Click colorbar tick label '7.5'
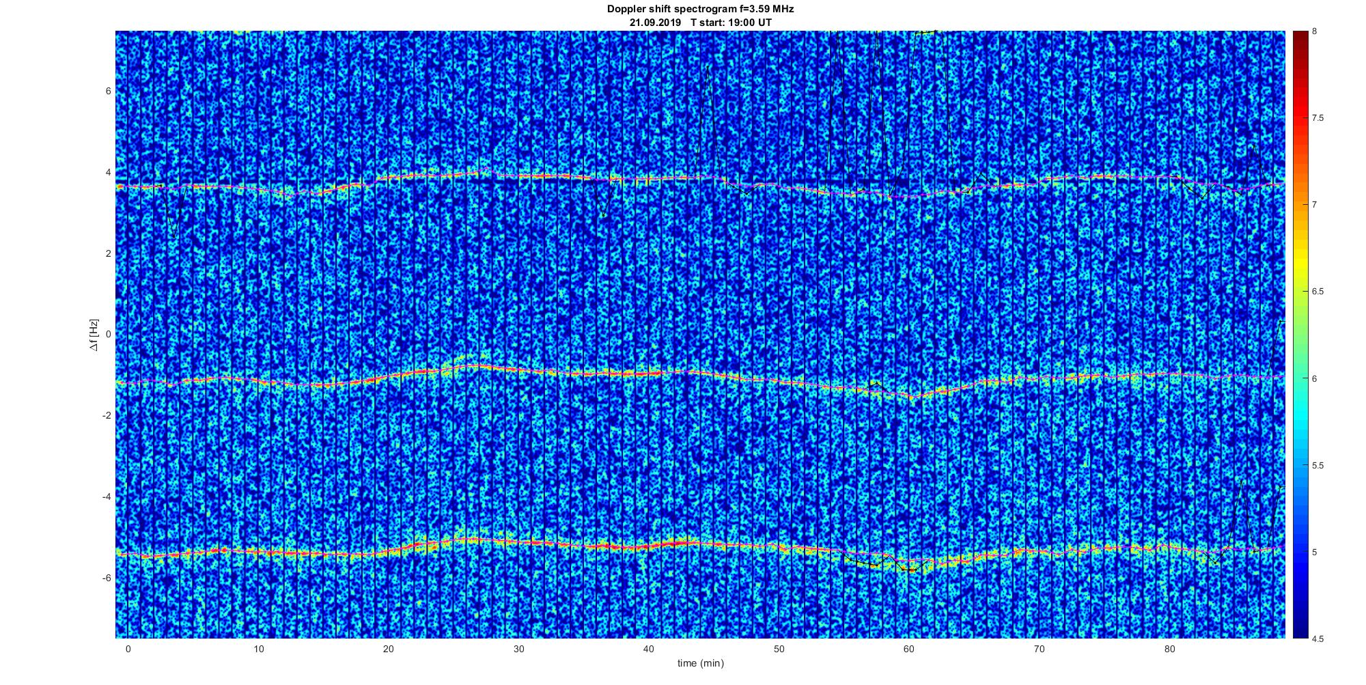Screen dimensions: 1366x685 [1318, 118]
